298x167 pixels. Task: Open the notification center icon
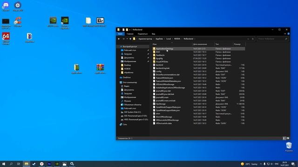click(x=293, y=164)
